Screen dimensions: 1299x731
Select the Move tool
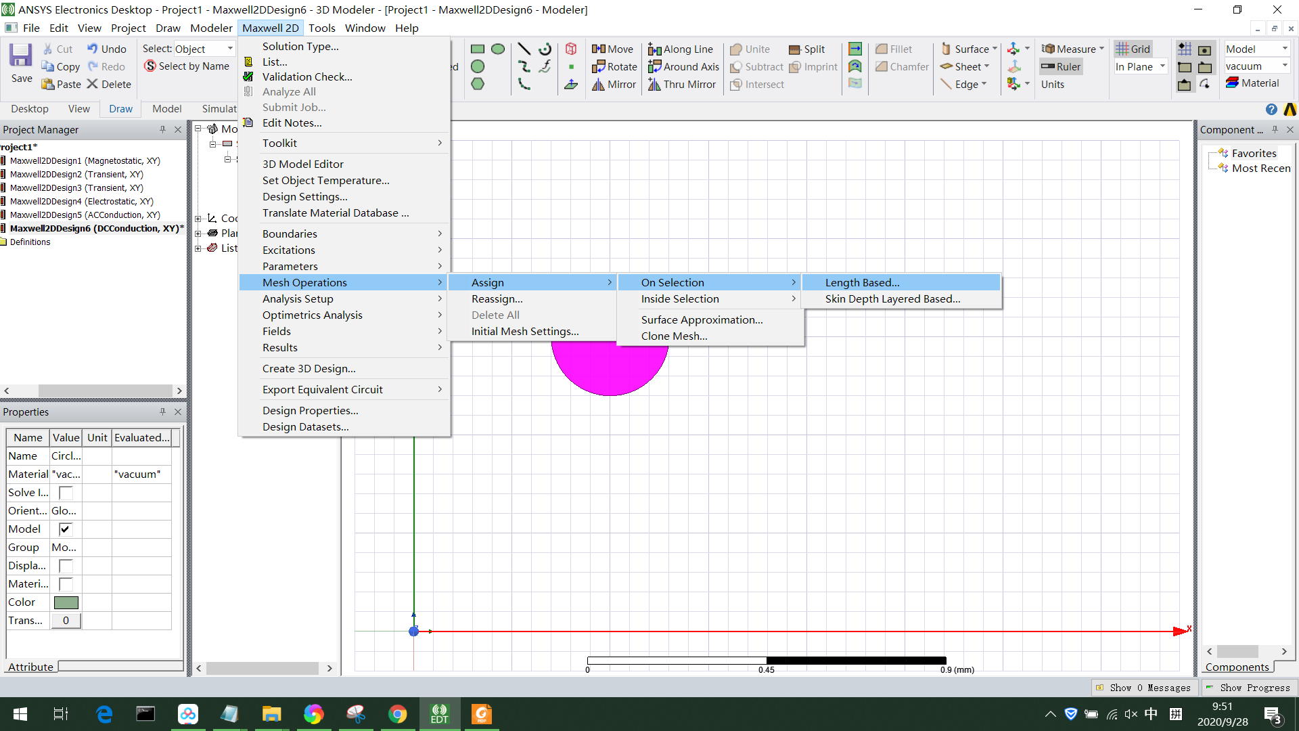click(x=612, y=49)
